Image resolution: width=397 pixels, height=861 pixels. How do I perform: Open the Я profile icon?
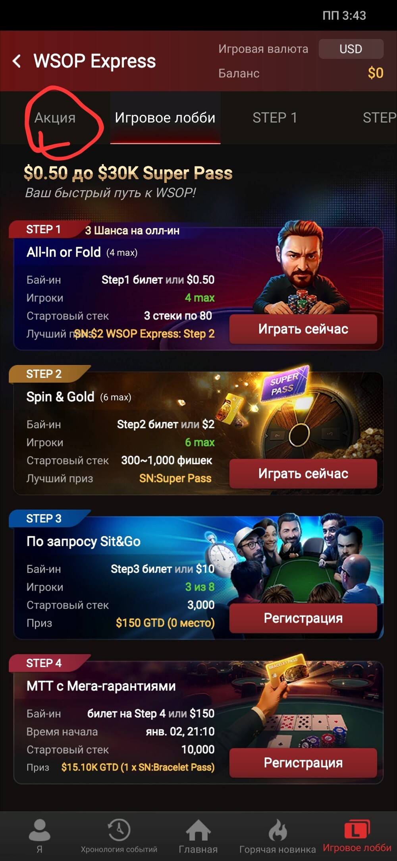pyautogui.click(x=39, y=830)
